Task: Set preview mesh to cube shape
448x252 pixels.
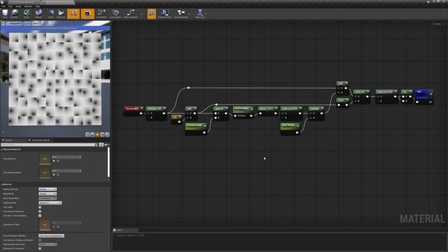Action: tap(102, 134)
